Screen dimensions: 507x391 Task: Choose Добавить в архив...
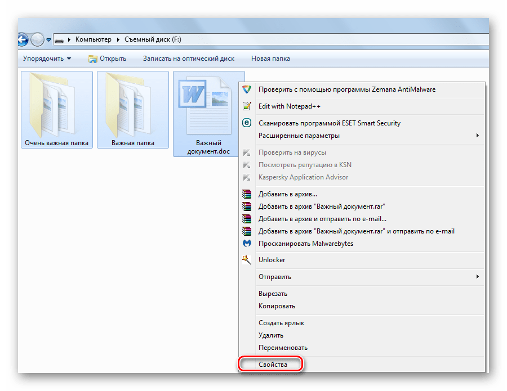(362, 194)
